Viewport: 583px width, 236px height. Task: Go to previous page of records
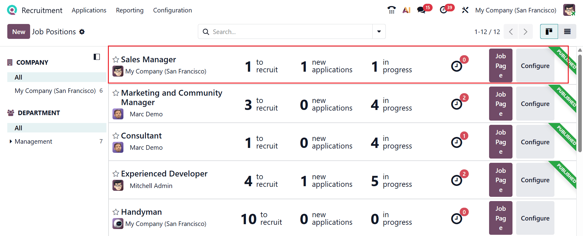tap(511, 32)
